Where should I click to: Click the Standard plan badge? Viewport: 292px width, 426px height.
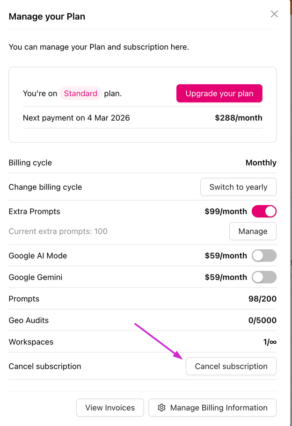pos(80,94)
